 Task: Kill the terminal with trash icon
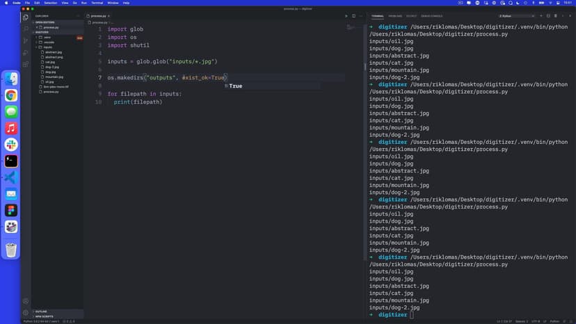coord(557,15)
